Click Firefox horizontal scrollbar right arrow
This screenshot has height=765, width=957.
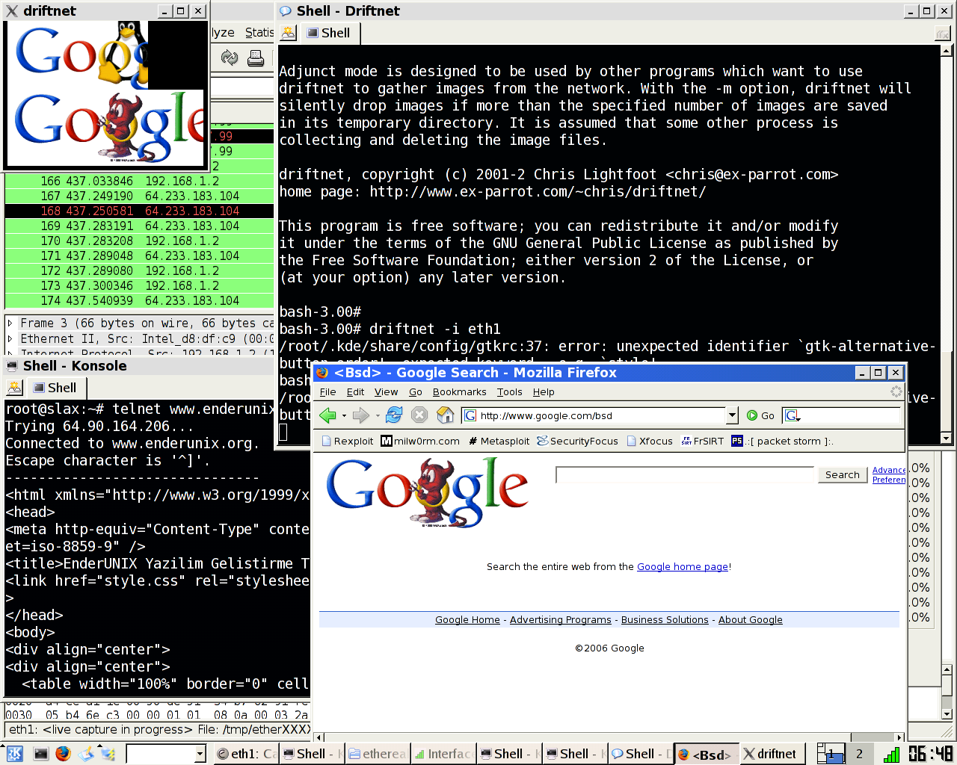point(899,737)
